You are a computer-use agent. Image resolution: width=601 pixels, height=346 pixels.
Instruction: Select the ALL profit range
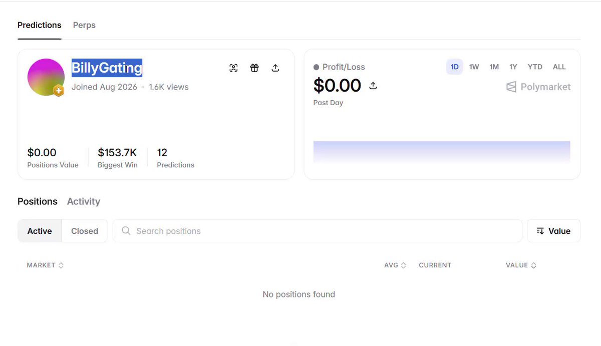[x=559, y=67]
